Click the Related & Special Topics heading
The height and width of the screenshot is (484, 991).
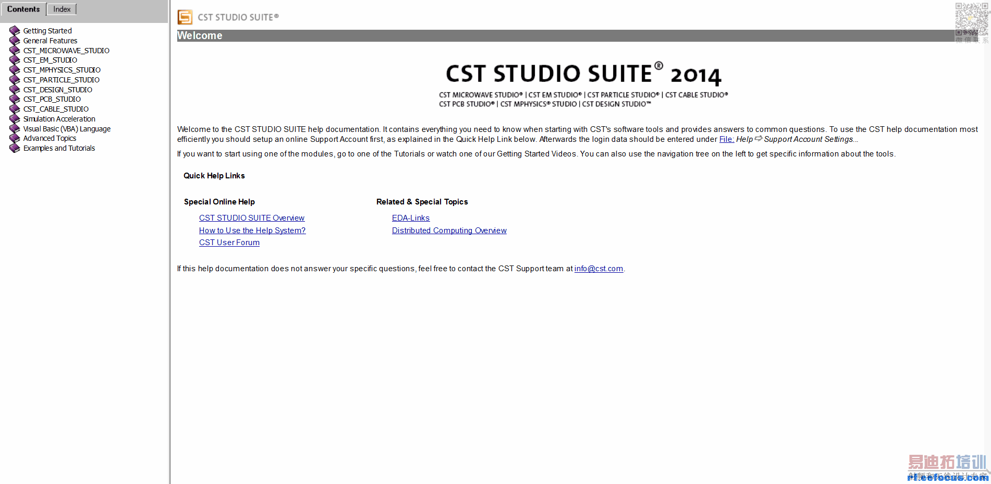(422, 202)
